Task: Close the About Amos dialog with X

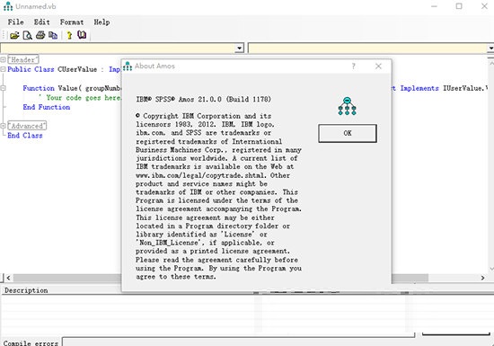Action: point(378,67)
